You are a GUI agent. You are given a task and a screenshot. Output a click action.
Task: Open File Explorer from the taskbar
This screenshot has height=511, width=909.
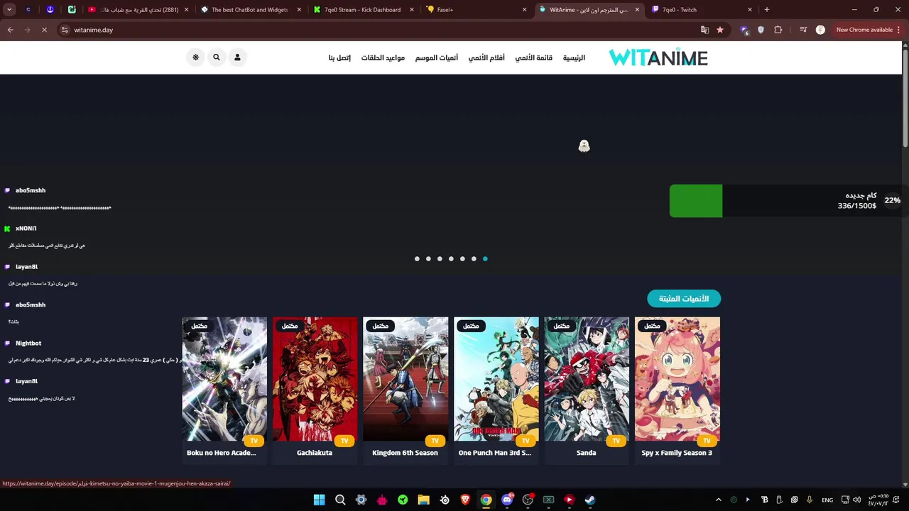424,500
